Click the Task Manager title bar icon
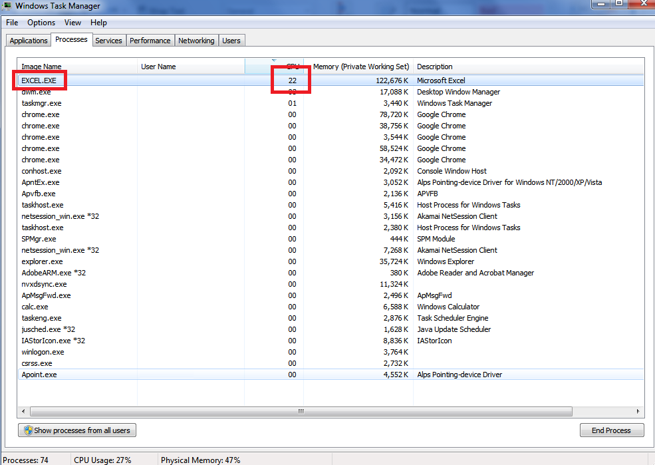 (7, 5)
